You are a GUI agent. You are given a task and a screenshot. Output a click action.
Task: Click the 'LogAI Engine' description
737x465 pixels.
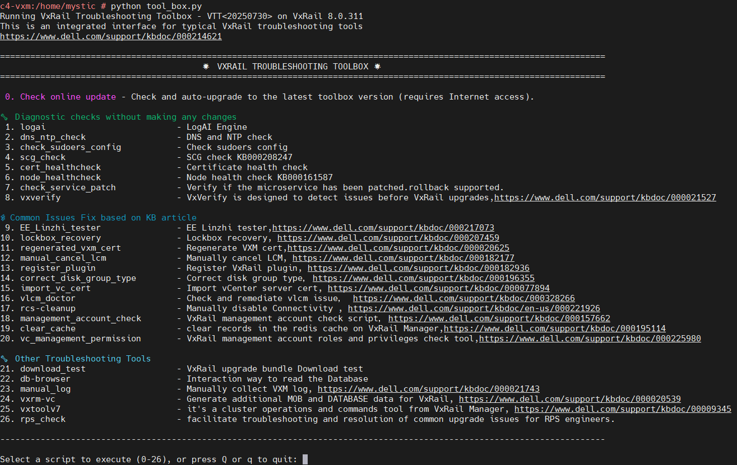(x=217, y=127)
